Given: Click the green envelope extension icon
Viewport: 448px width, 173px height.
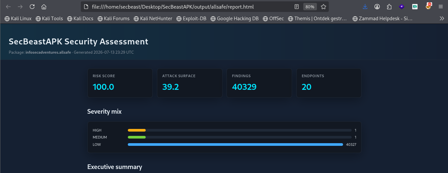Looking at the screenshot, I should [x=415, y=7].
